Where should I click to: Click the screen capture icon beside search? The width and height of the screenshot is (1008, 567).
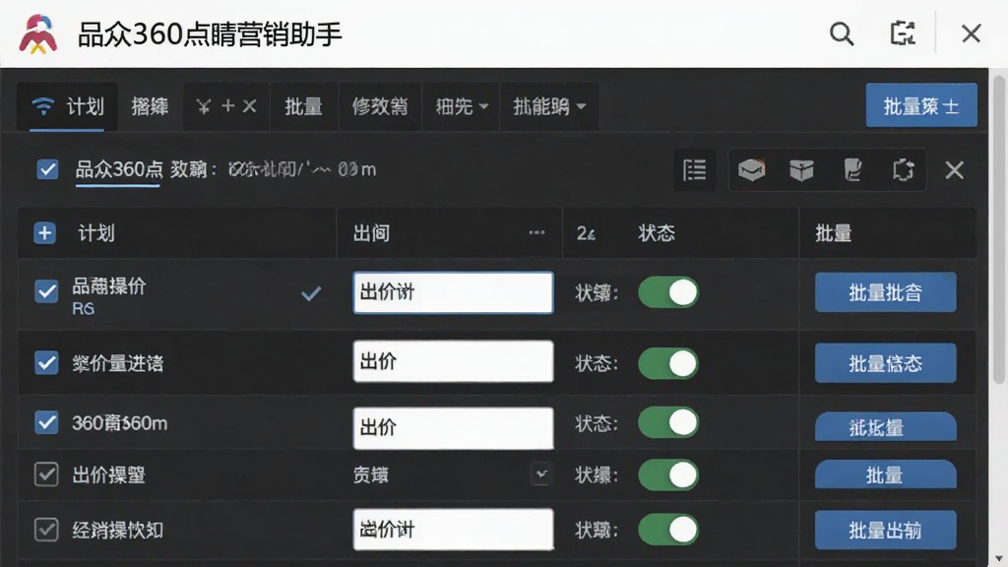tap(903, 33)
